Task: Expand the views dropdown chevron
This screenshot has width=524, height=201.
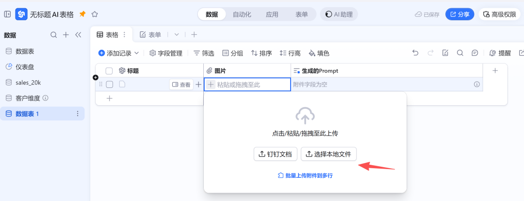Action: [x=177, y=34]
